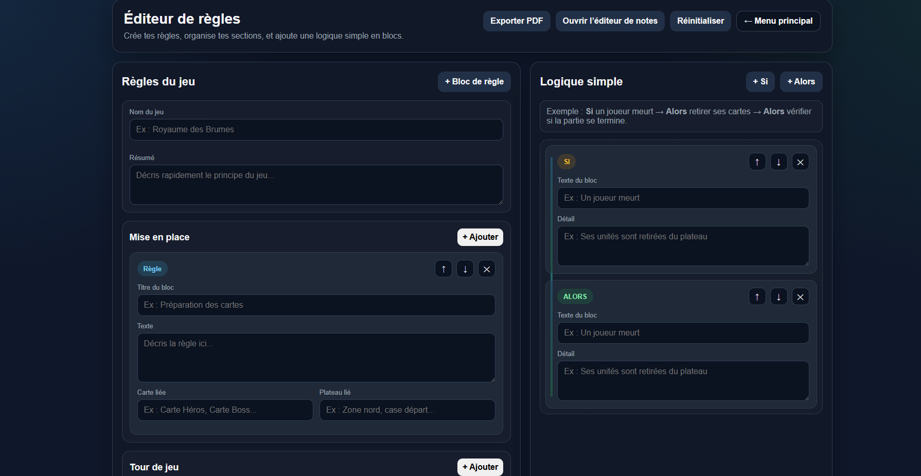
Task: Click Réinitialiser to reset the editor
Action: point(700,21)
